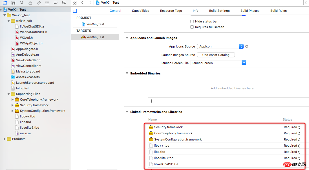Open the Debug navigator icon
309x170 pixels.
(x=47, y=3)
